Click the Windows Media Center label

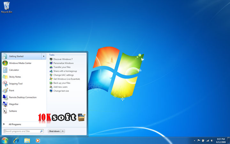[20, 63]
